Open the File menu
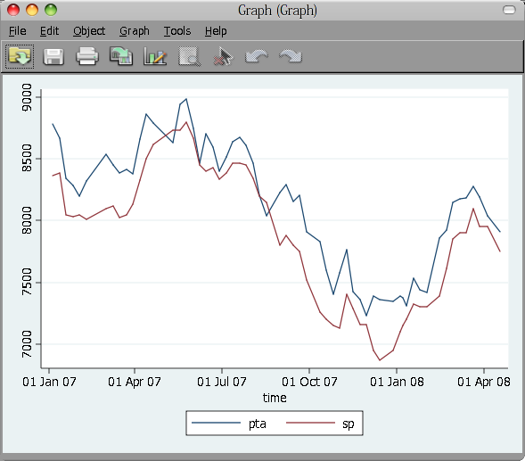This screenshot has height=461, width=525. point(18,31)
